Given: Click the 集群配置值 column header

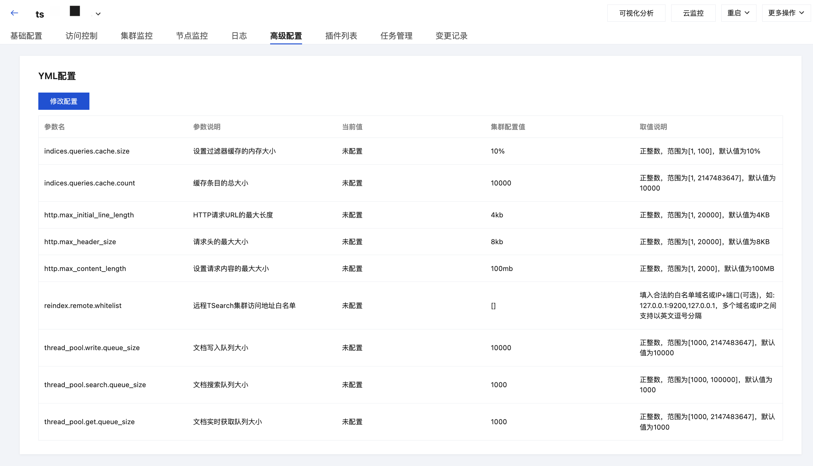Looking at the screenshot, I should [x=507, y=127].
